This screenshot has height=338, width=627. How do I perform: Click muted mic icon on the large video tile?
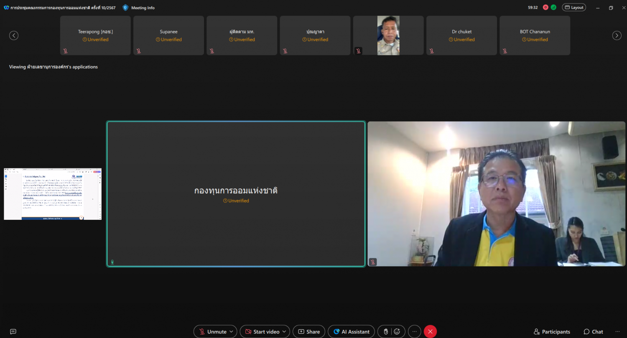(373, 262)
